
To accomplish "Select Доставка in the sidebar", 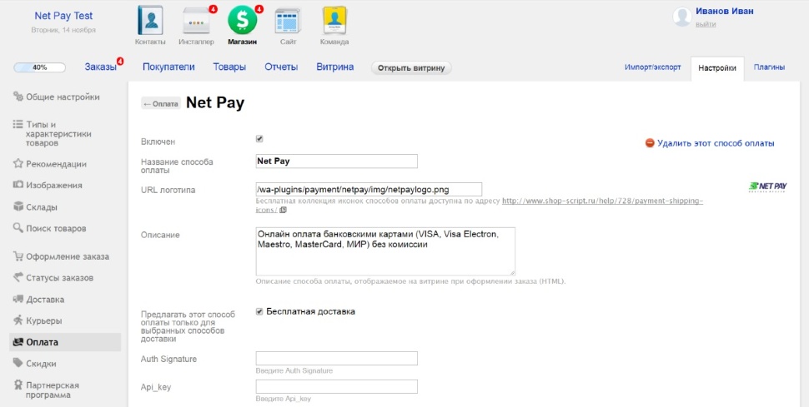I will tap(45, 300).
